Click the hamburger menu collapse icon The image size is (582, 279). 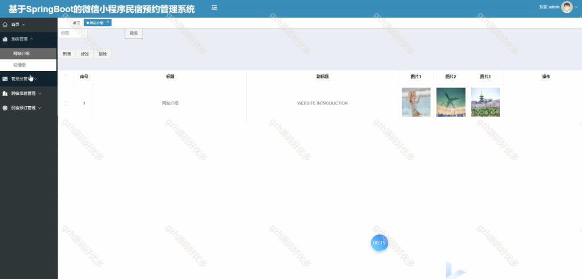click(214, 7)
